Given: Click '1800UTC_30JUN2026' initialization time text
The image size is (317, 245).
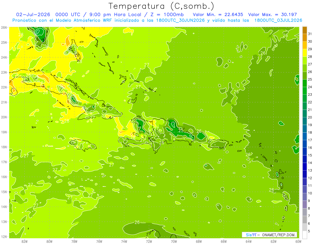Looking at the screenshot, I should tap(180, 20).
